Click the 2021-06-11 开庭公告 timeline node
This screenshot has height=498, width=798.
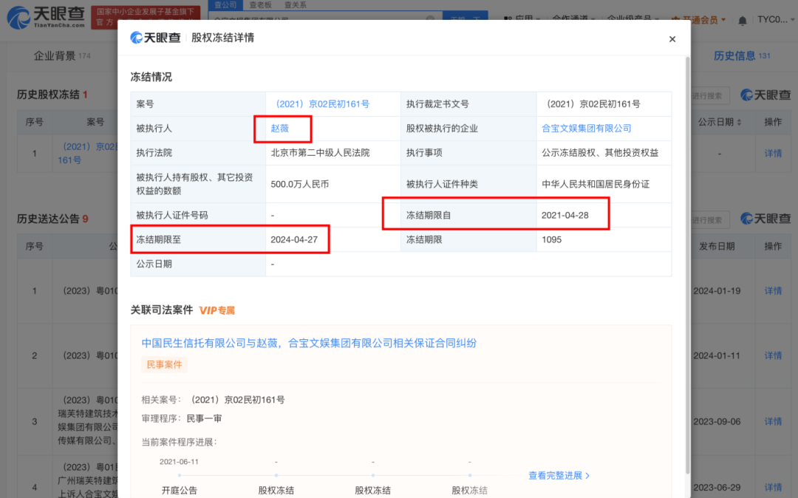tap(179, 475)
